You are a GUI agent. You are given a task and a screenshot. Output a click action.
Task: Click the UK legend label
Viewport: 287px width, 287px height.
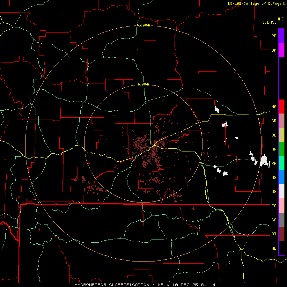click(274, 50)
